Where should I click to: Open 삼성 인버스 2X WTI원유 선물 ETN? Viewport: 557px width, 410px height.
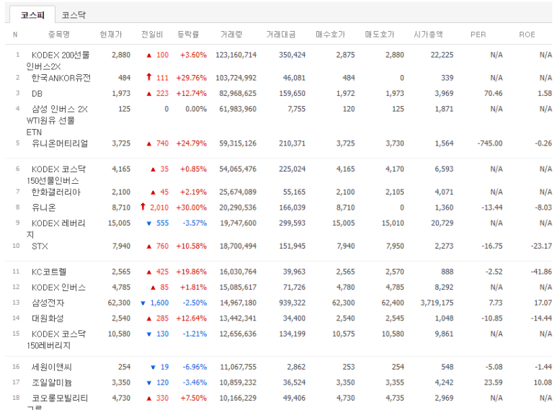(59, 110)
